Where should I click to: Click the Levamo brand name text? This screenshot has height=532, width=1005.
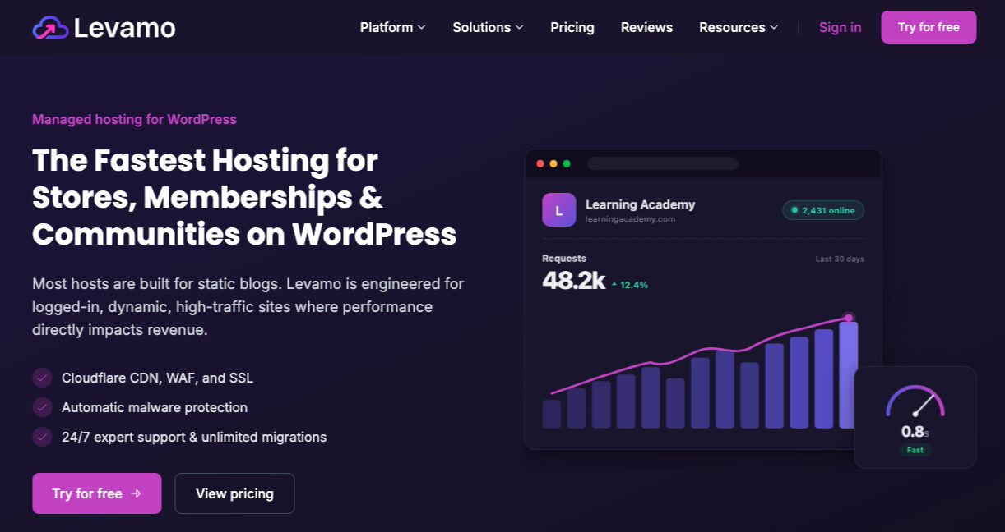[124, 28]
